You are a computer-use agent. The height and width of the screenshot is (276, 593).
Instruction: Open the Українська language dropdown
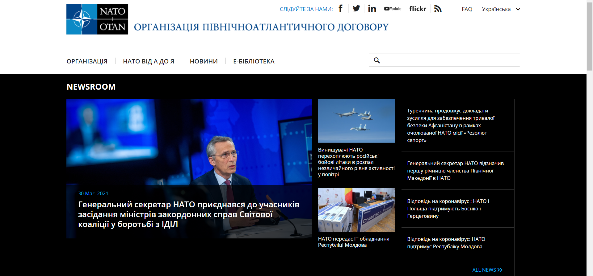pos(501,9)
